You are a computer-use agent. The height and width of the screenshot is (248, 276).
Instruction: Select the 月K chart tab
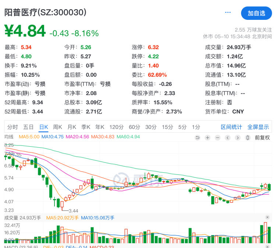click(72, 127)
